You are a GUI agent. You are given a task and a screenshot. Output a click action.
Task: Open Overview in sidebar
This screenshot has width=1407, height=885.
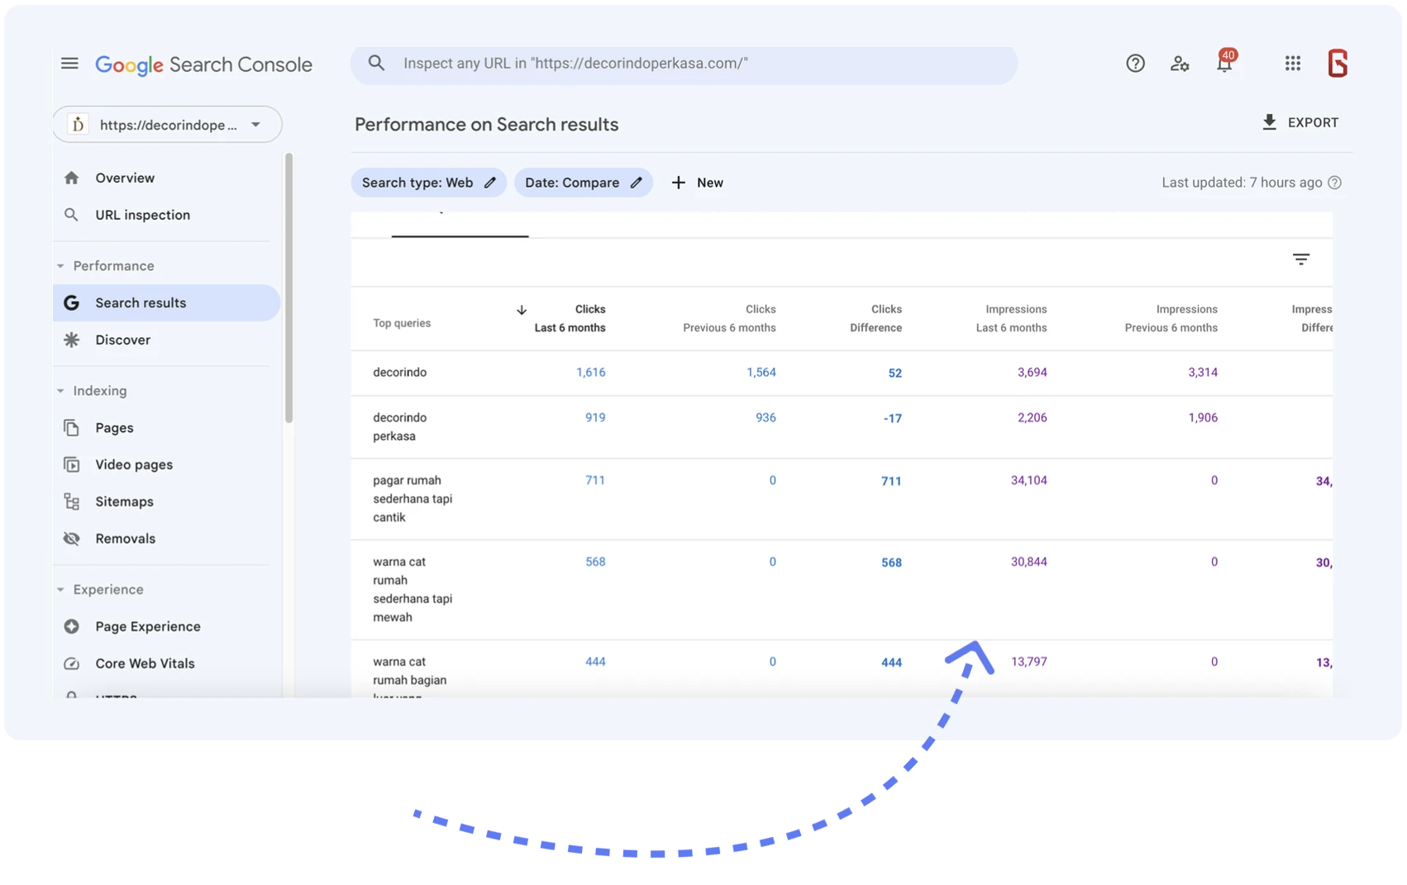[125, 178]
